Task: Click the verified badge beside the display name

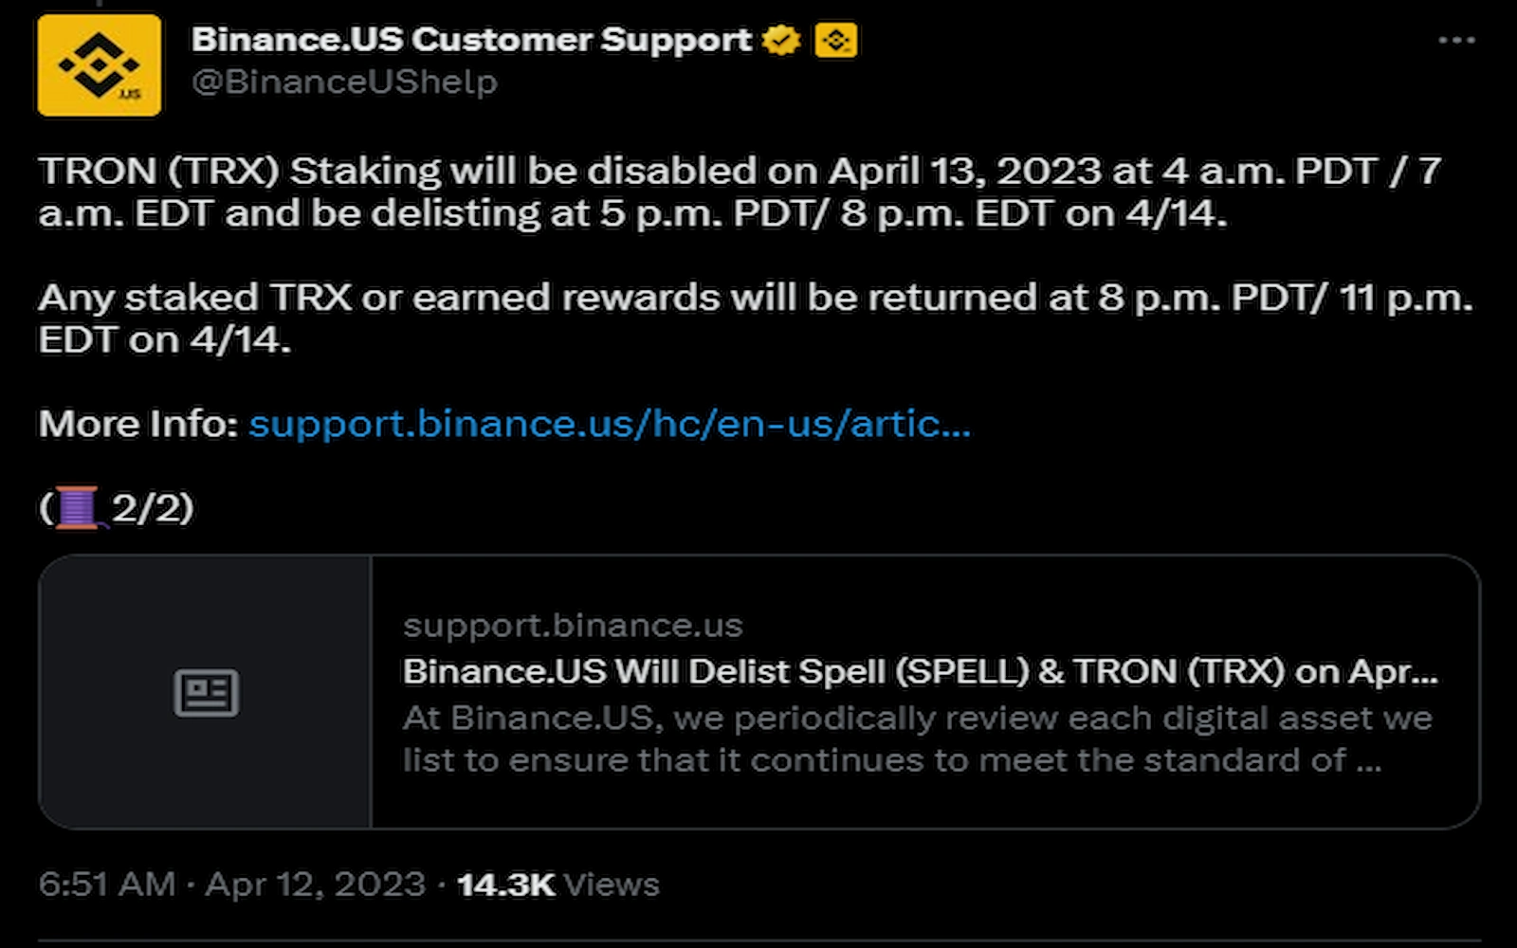Action: click(x=779, y=40)
